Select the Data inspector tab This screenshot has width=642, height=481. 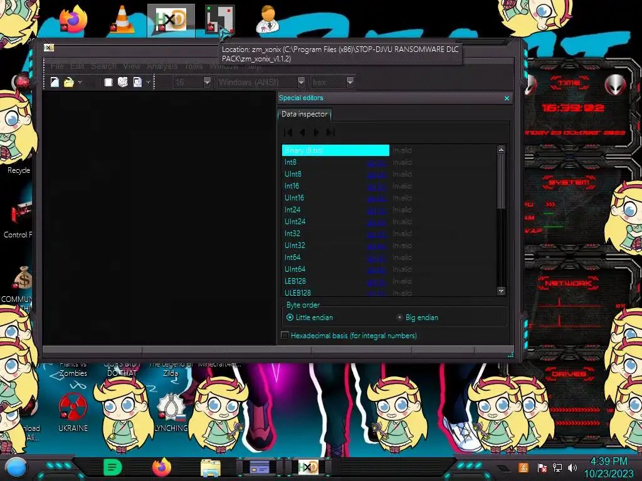pyautogui.click(x=304, y=114)
